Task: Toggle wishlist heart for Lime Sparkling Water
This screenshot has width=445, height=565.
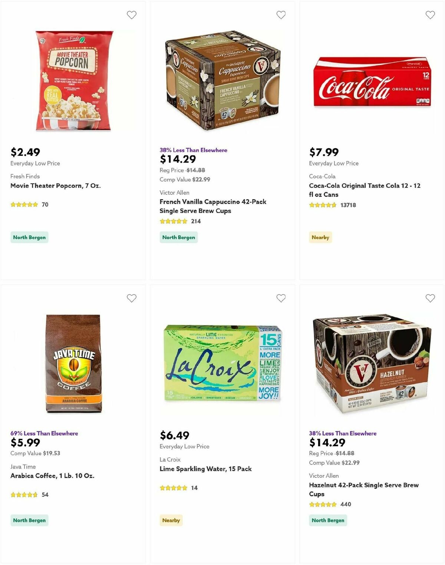Action: tap(281, 298)
